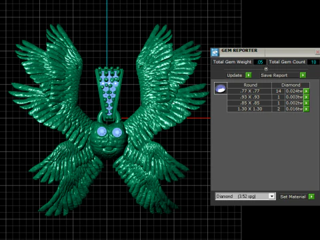The image size is (320, 240).
Task: Click the Round column header
Action: point(250,85)
